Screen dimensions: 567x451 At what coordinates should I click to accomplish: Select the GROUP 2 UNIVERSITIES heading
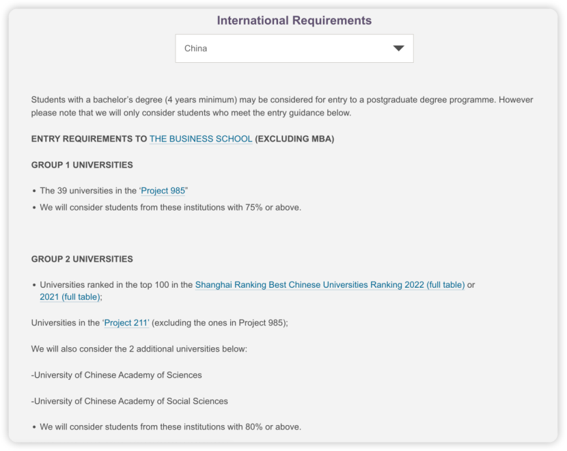pyautogui.click(x=82, y=259)
